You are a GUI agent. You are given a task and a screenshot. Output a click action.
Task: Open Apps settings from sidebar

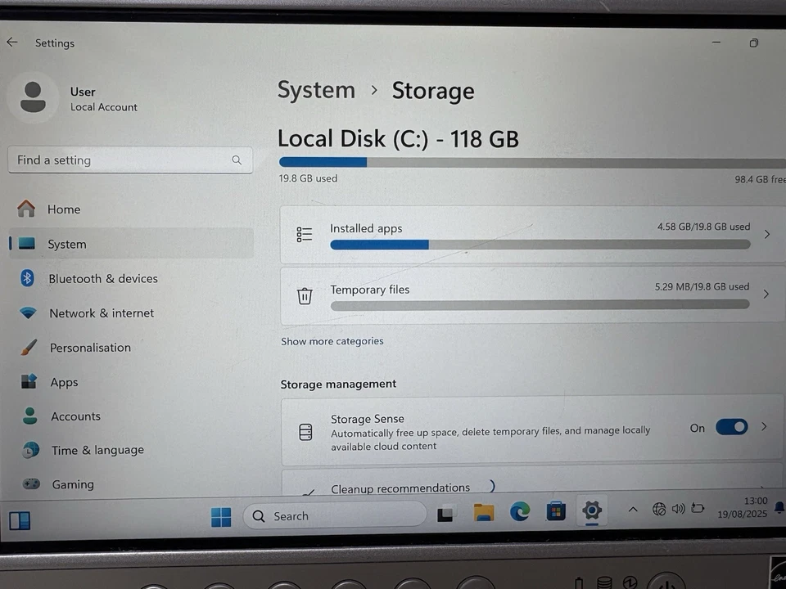[64, 382]
